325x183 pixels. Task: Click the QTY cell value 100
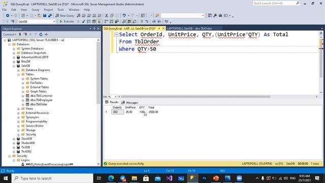click(x=142, y=112)
